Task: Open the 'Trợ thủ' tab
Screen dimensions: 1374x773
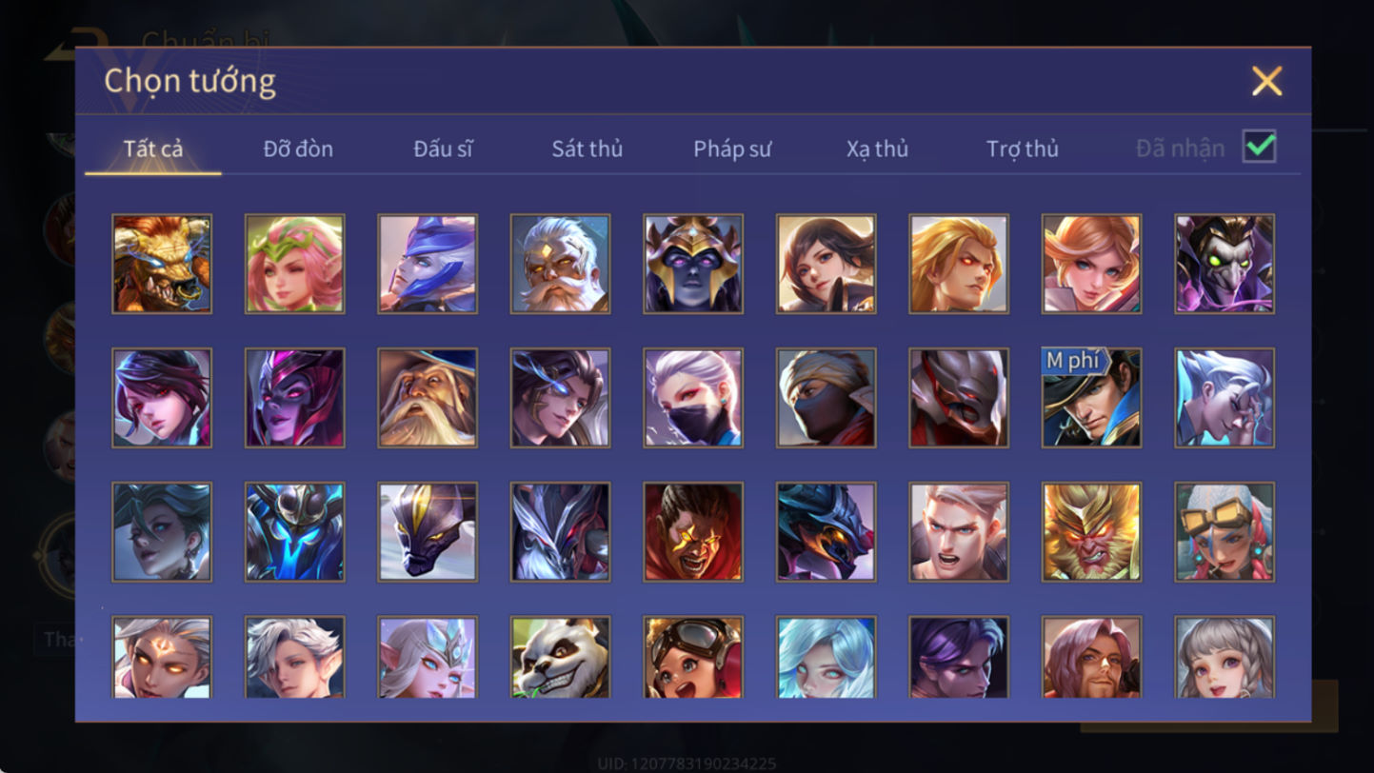Action: [1022, 149]
